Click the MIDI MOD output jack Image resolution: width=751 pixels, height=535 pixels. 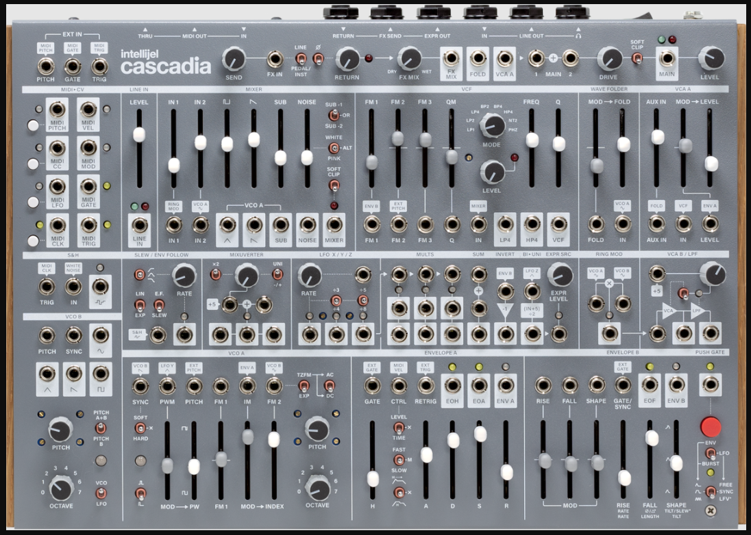click(88, 148)
